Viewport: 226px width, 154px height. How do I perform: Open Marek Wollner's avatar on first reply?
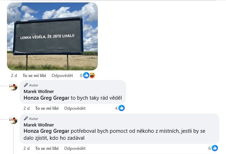pos(13,86)
